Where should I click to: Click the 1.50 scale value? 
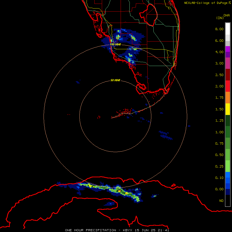tap(219, 109)
